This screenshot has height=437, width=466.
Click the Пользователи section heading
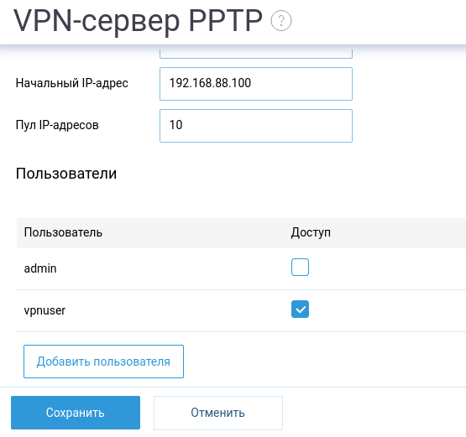(66, 174)
